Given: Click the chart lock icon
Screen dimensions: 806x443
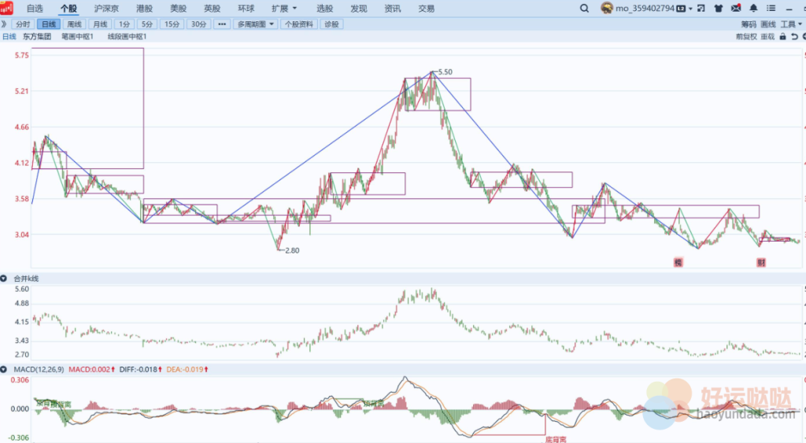Looking at the screenshot, I should point(783,36).
